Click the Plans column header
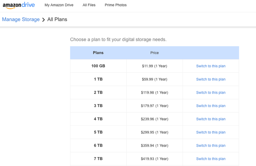This screenshot has width=256, height=166. 98,53
